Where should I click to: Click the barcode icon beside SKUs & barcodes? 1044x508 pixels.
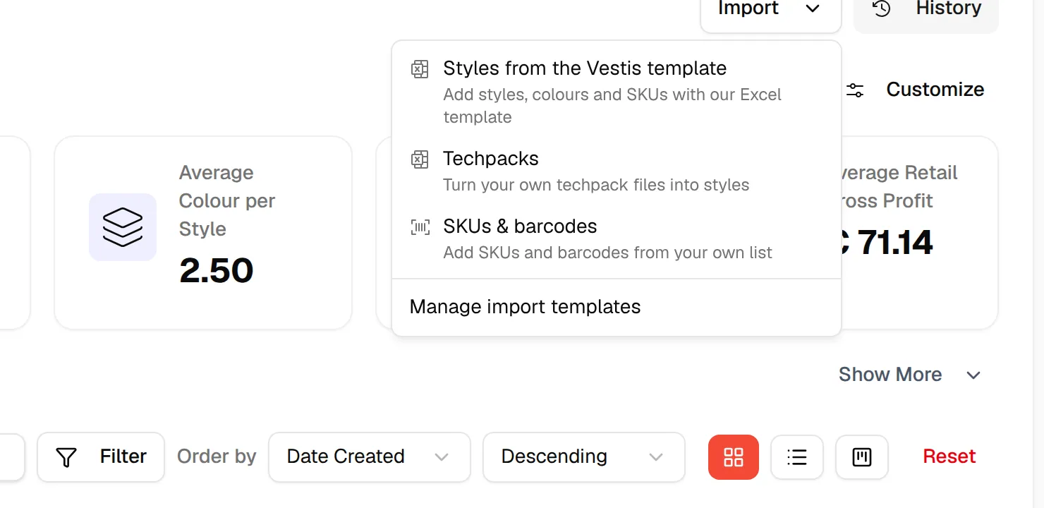coord(420,227)
